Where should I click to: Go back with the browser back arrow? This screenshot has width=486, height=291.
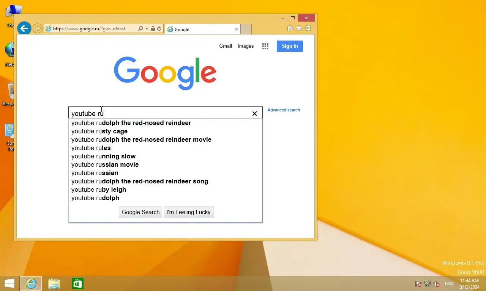pyautogui.click(x=24, y=28)
